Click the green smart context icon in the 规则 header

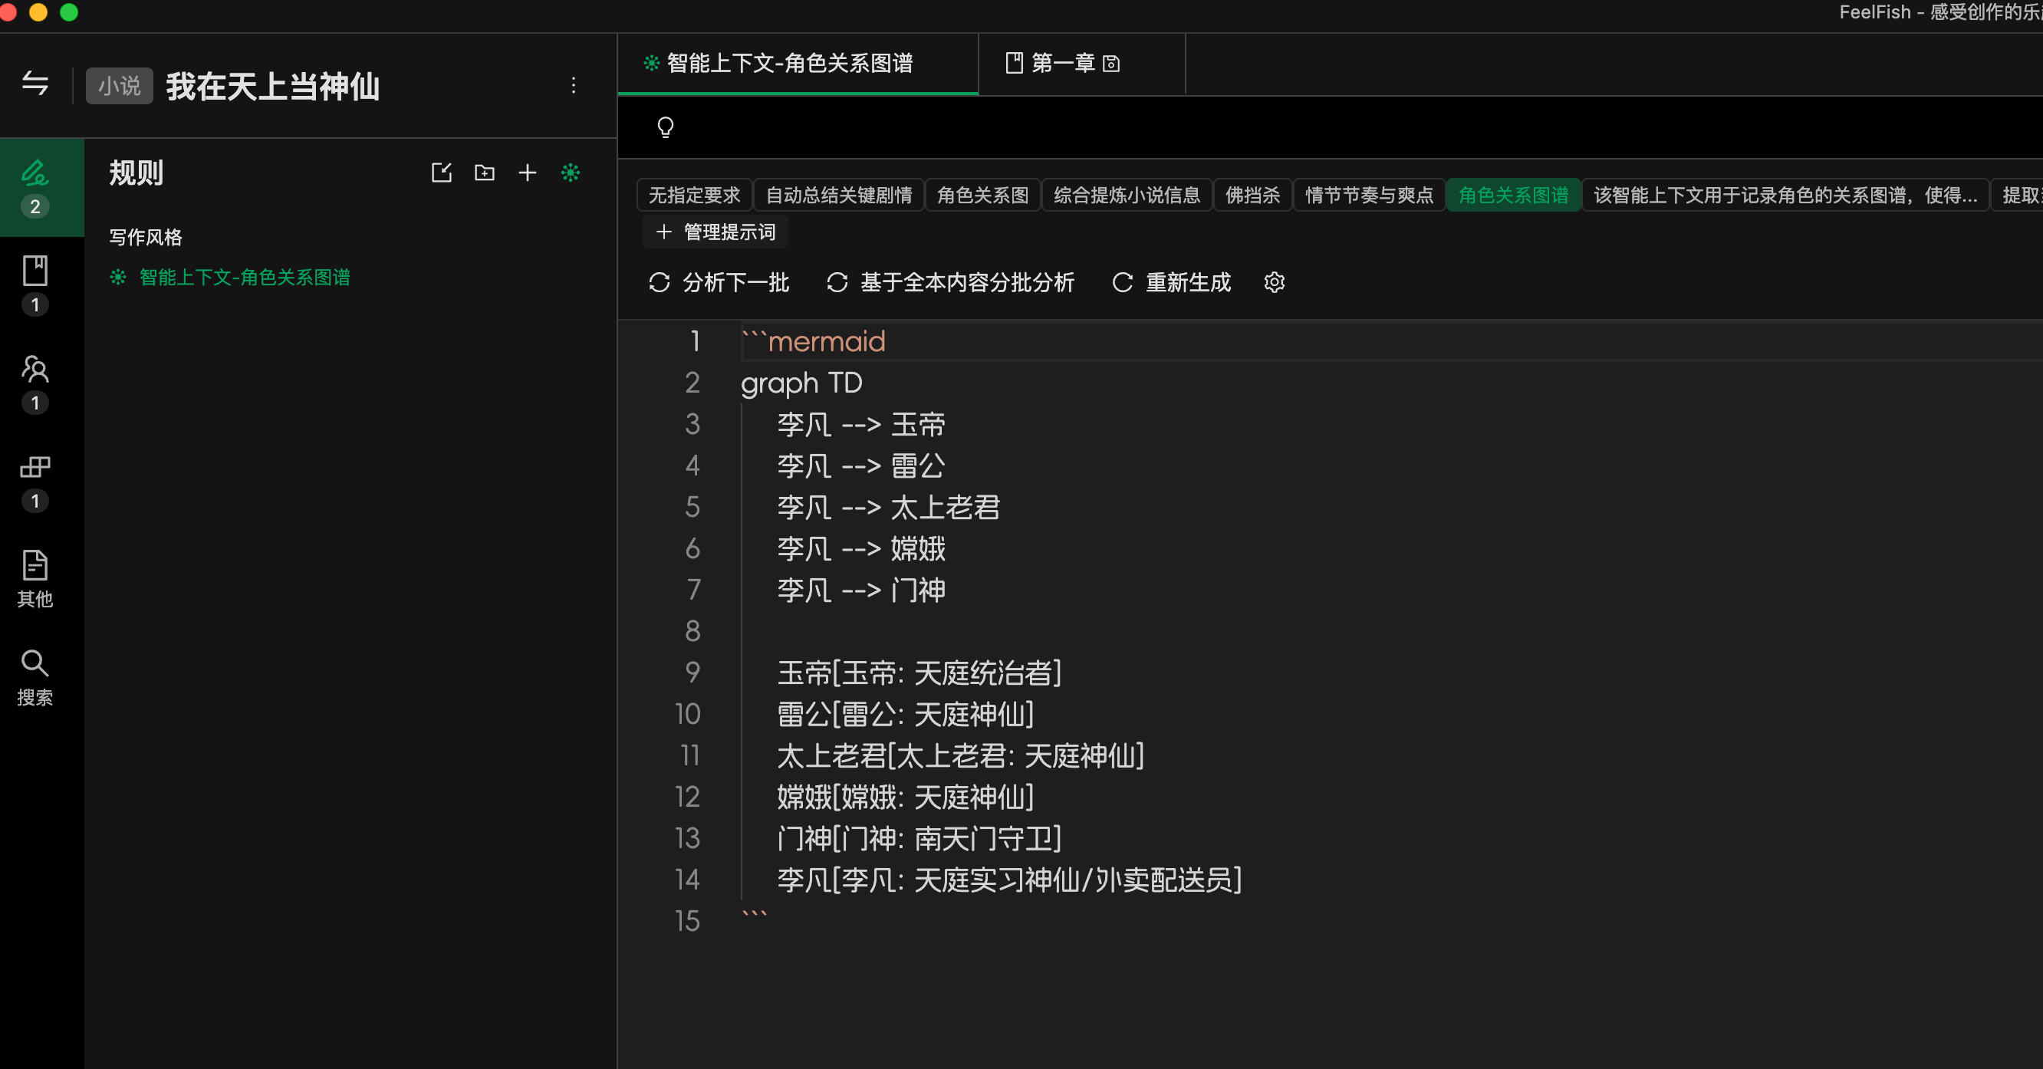[571, 173]
